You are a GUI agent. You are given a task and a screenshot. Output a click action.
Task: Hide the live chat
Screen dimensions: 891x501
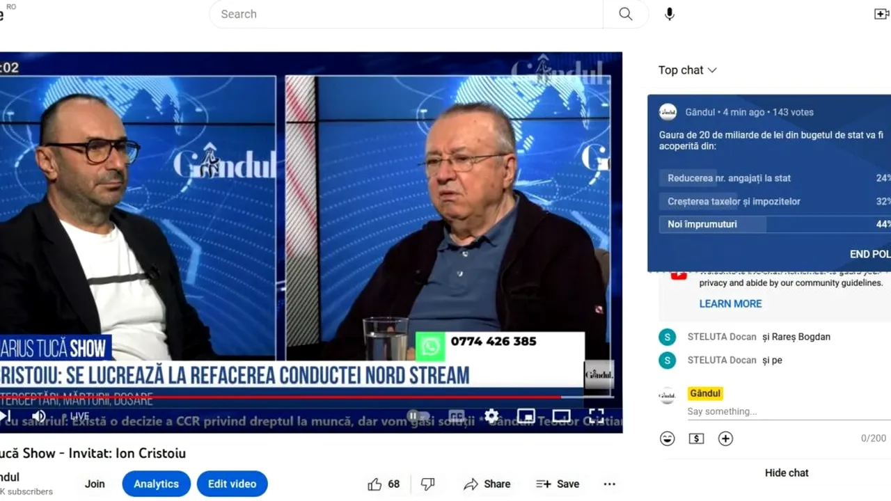point(787,472)
